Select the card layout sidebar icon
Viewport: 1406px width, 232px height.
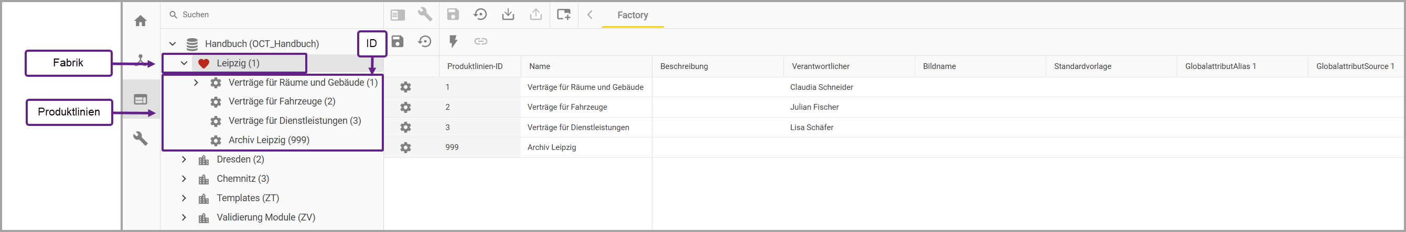pos(141,99)
